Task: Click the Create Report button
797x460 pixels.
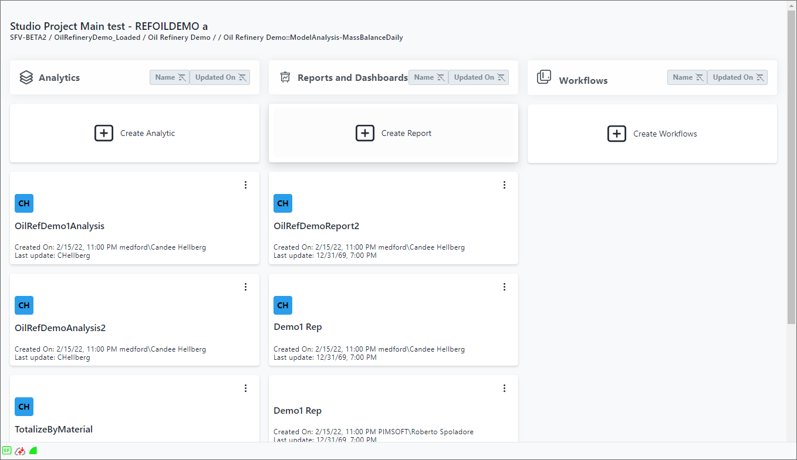Action: coord(393,133)
